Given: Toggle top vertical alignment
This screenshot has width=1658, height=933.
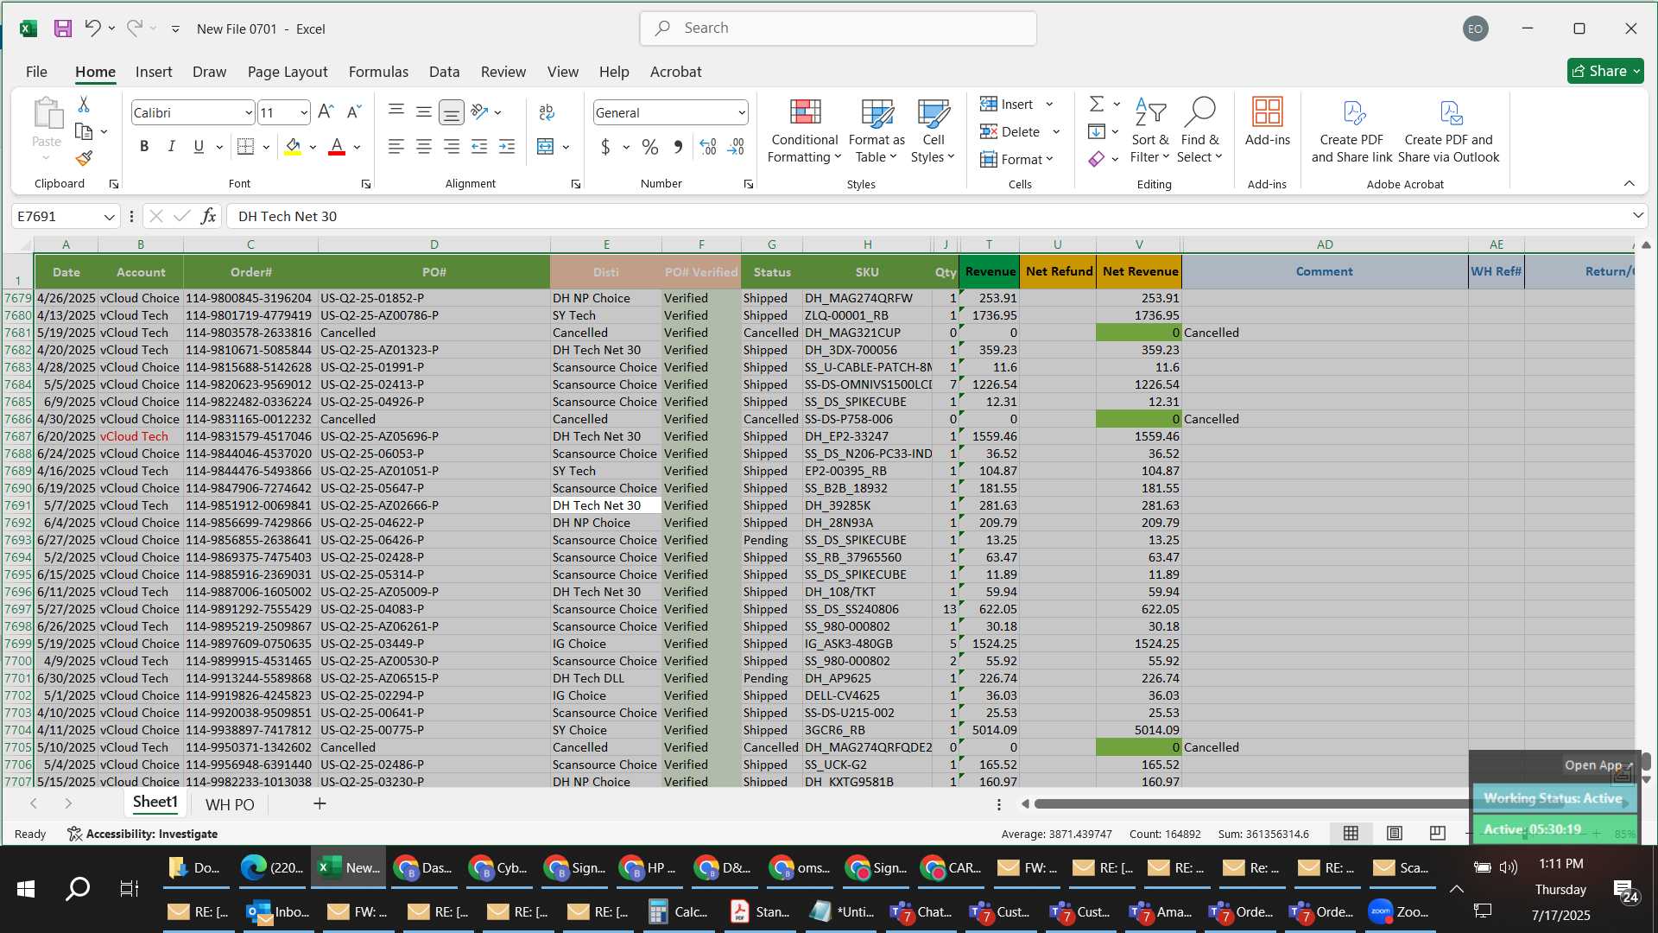Looking at the screenshot, I should pos(396,112).
